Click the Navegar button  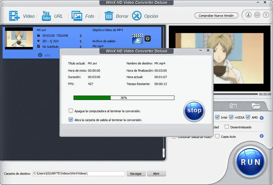136,174
